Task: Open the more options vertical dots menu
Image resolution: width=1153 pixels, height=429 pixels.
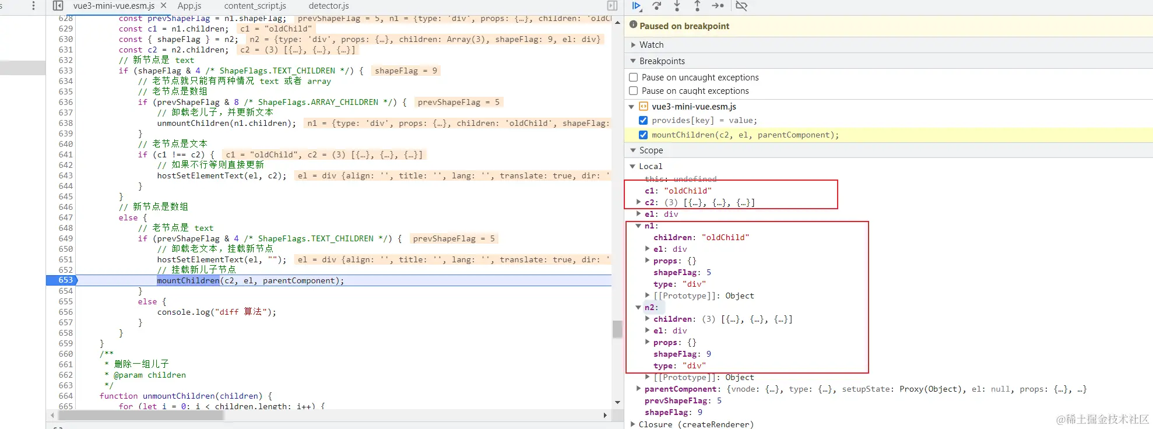Action: 33,6
